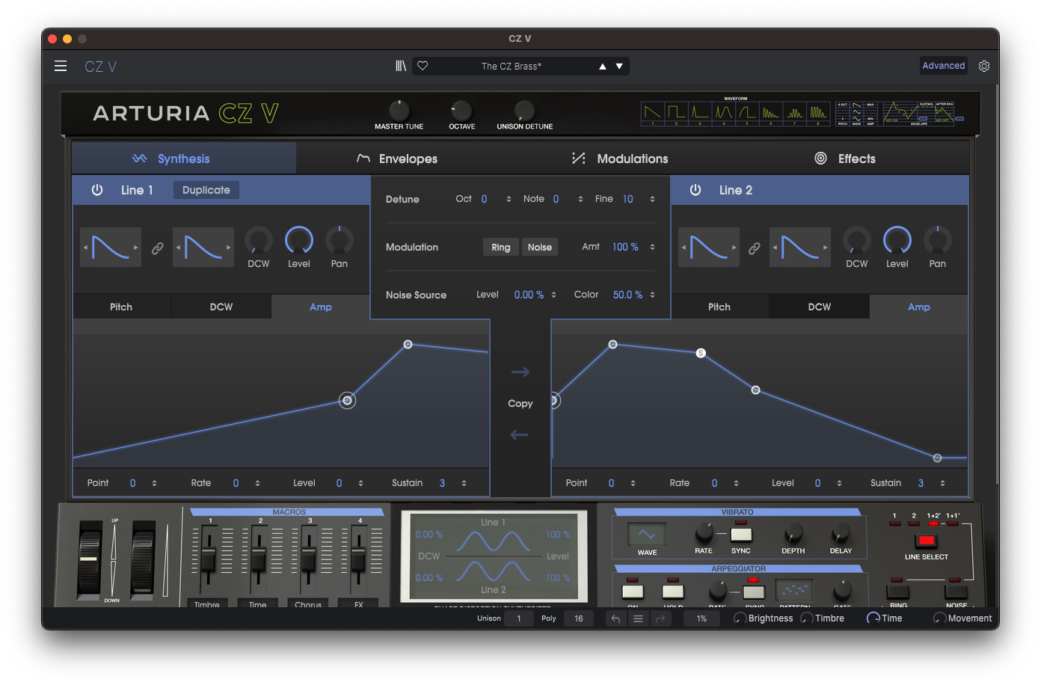Click the MASTER TUNE knob
Viewport: 1041px width, 685px height.
(399, 111)
